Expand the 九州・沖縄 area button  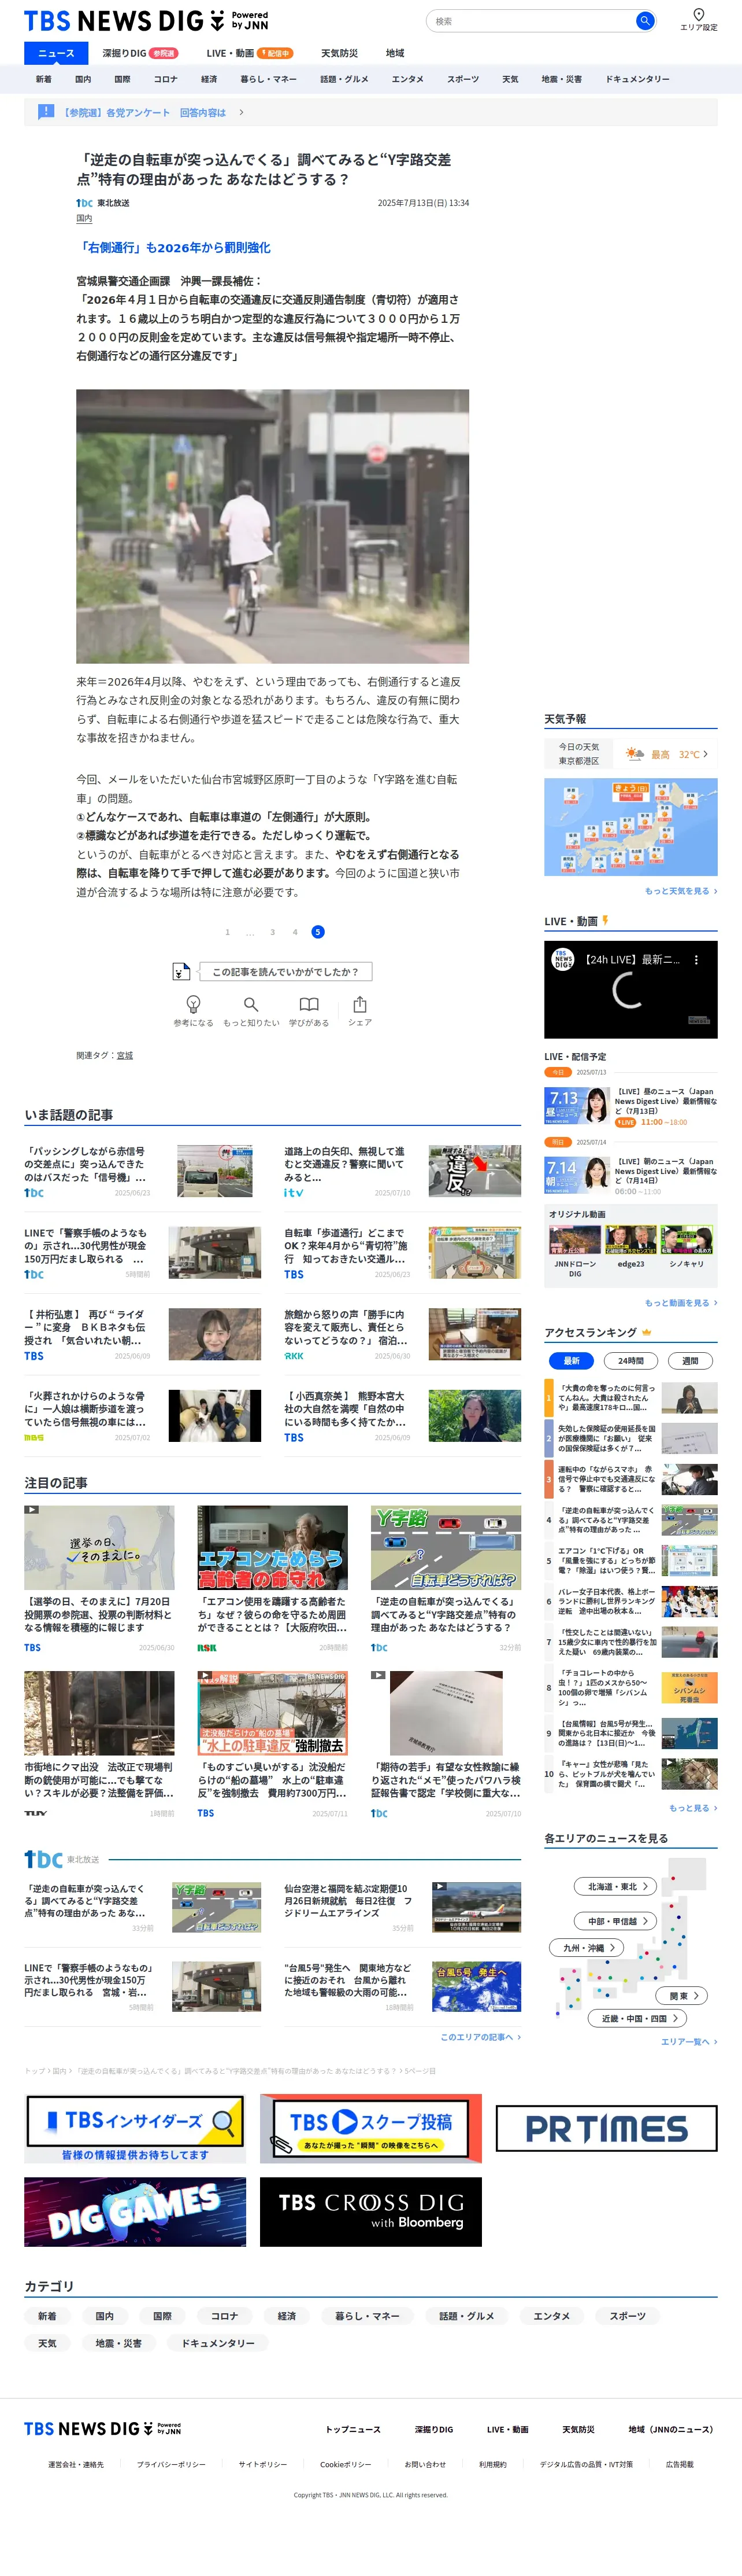587,1947
